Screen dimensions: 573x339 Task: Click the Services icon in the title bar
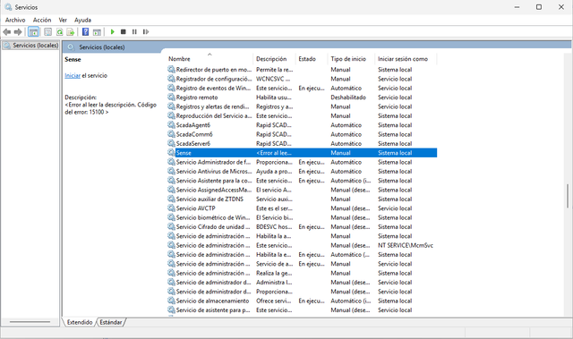[x=8, y=7]
